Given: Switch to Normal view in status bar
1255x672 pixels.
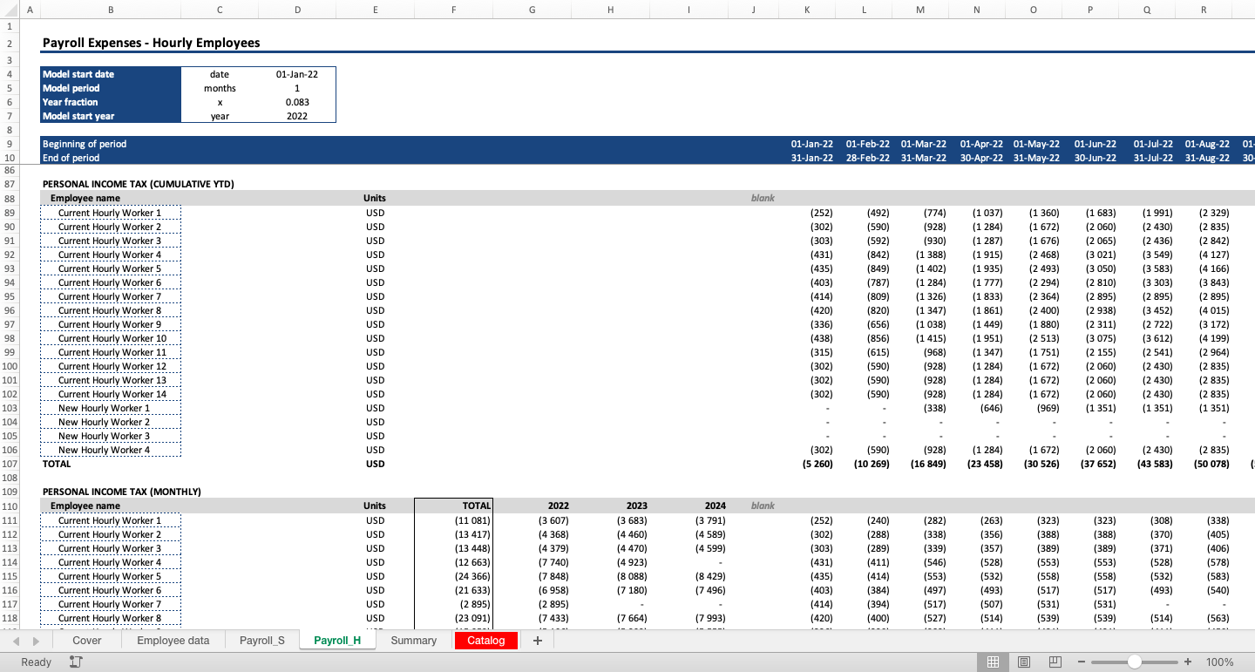Looking at the screenshot, I should coord(993,662).
